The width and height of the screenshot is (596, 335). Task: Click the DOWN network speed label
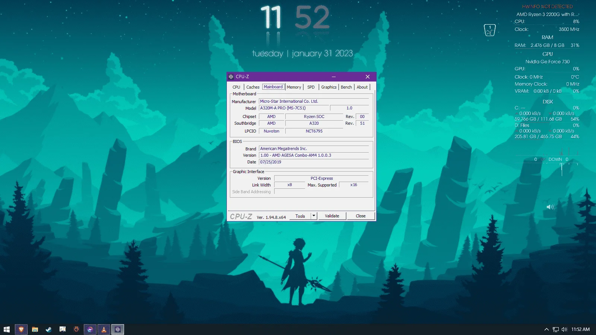pyautogui.click(x=555, y=159)
